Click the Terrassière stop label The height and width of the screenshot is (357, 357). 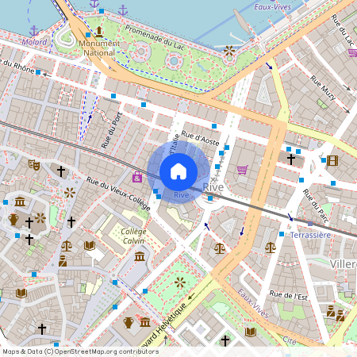tap(310, 235)
